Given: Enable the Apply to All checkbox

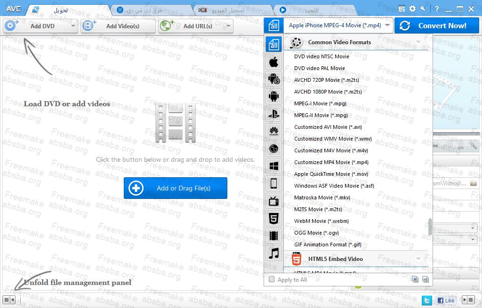Looking at the screenshot, I should (272, 279).
